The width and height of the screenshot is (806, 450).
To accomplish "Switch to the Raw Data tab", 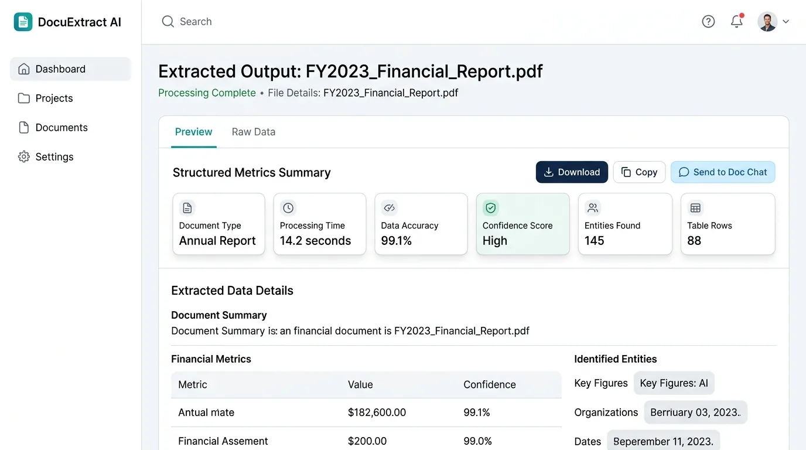I will click(254, 132).
